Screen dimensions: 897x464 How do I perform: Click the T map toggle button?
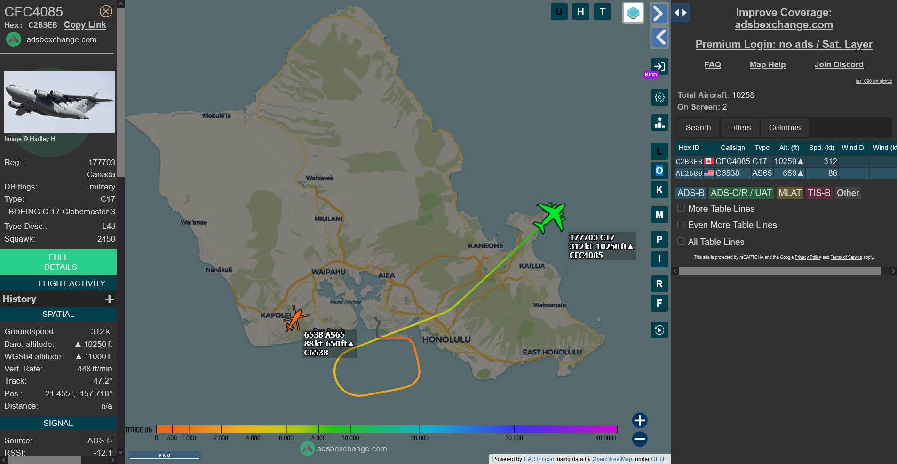(603, 12)
